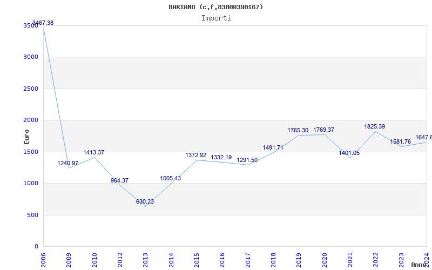Click the chart title BARIANO (c.f.83000390167)
Viewport: 432px width, 270px height.
pos(215,7)
